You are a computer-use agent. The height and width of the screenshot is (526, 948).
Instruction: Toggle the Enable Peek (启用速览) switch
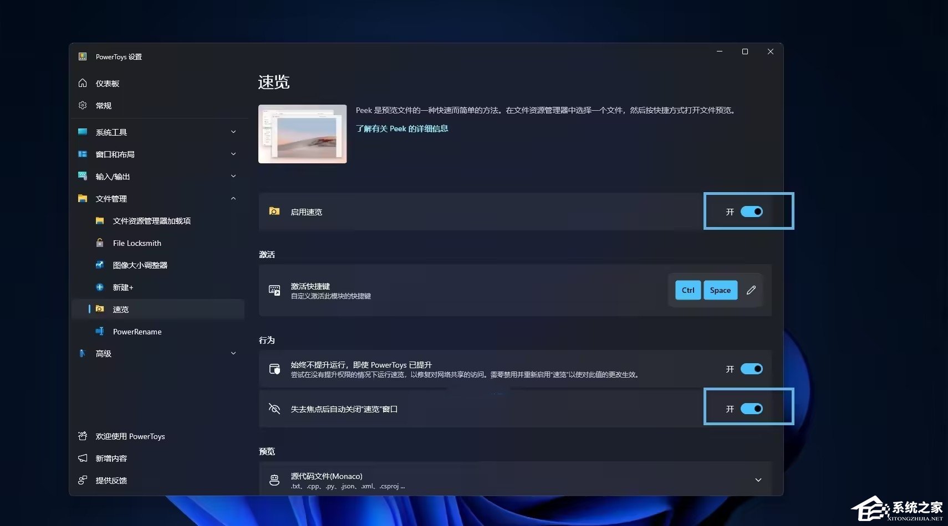pos(752,212)
